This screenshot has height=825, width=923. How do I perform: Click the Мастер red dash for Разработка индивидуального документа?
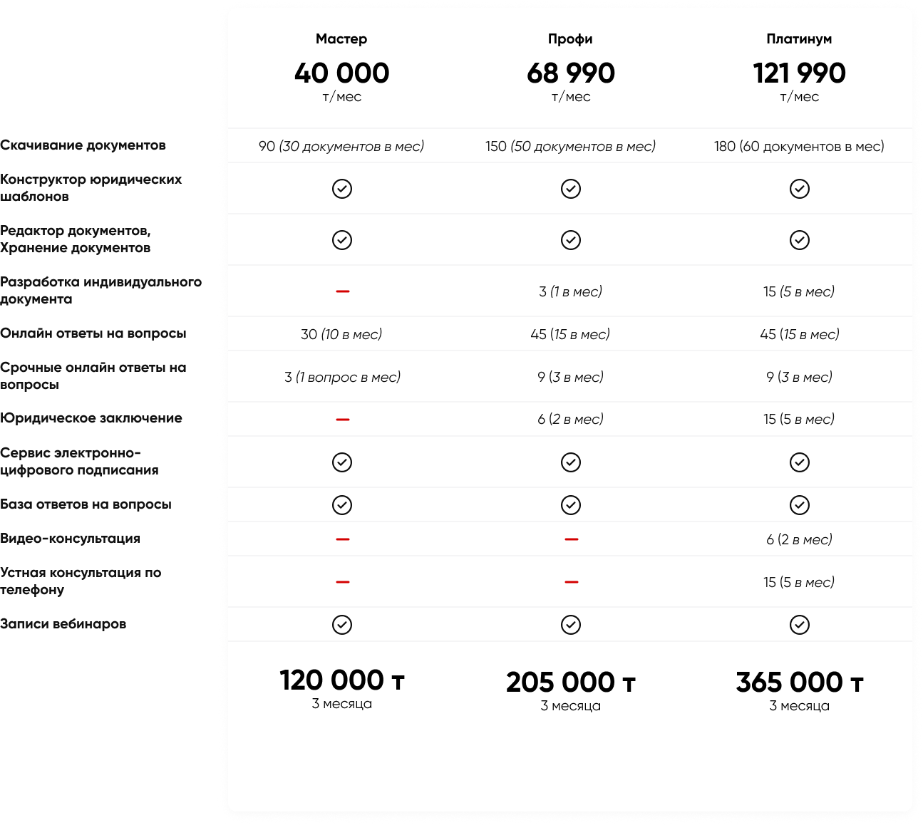tap(342, 291)
